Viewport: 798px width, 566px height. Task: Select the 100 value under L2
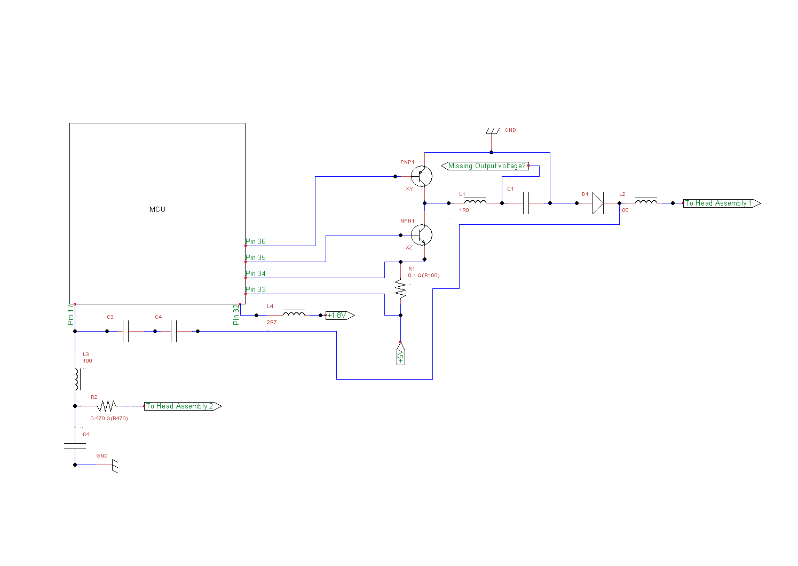click(x=624, y=210)
